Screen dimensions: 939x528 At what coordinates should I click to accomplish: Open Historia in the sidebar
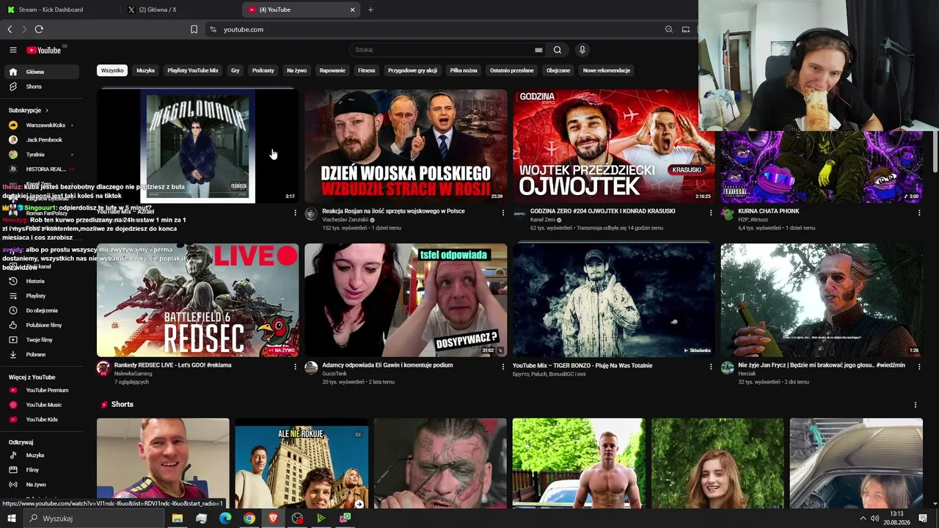pos(42,281)
